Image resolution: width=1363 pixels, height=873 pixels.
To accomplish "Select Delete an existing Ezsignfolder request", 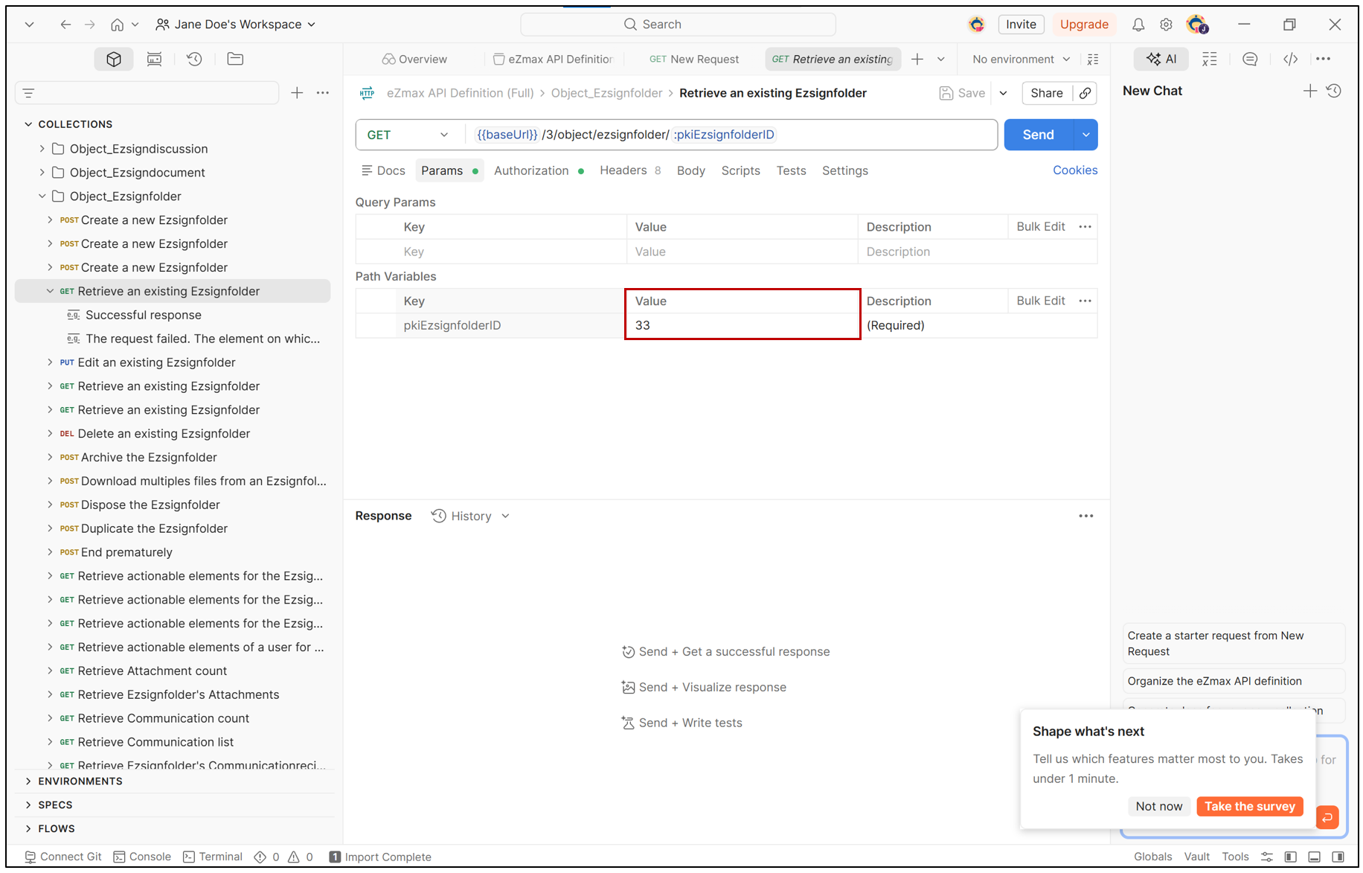I will (x=164, y=434).
